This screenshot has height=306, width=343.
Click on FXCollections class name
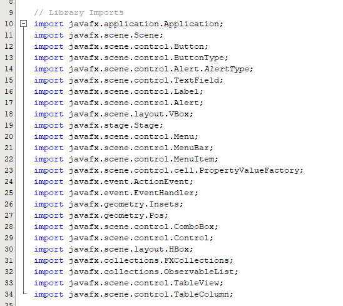click(197, 260)
